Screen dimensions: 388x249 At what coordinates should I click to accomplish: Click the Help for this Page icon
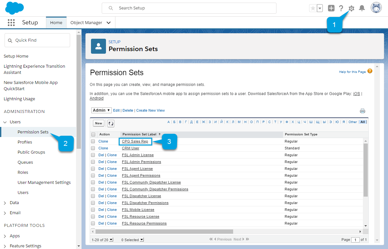369,72
